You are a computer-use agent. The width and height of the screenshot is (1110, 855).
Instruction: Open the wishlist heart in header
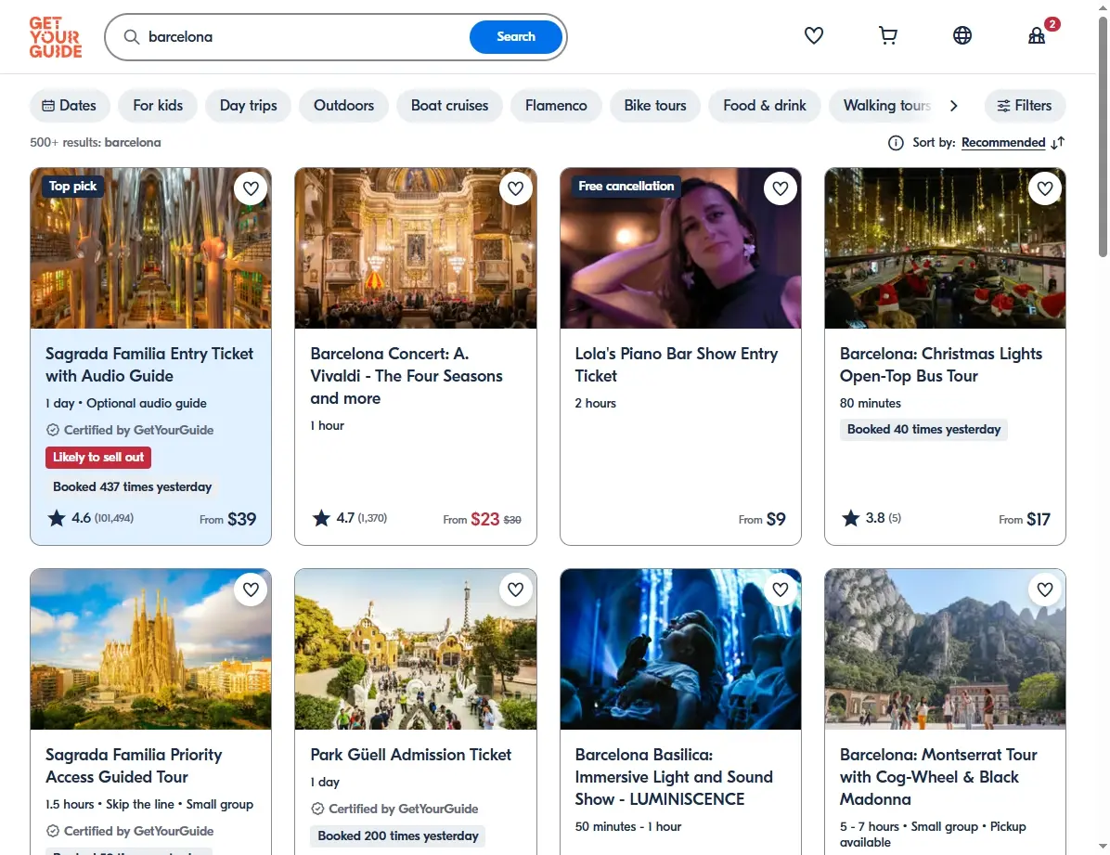pyautogui.click(x=813, y=35)
